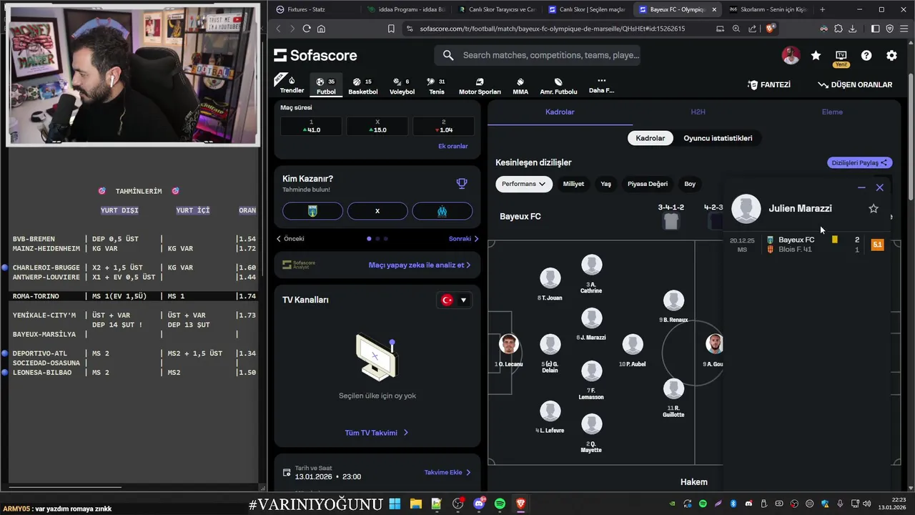Open Brave shields icon in address bar
915x515 pixels.
click(770, 29)
